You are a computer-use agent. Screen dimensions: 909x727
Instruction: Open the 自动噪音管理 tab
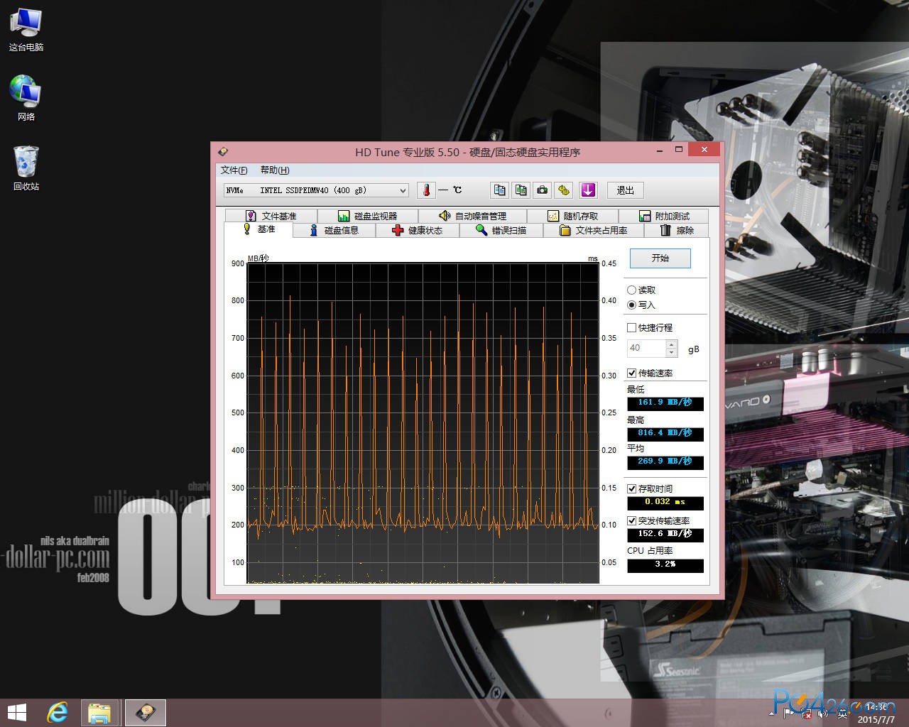(x=472, y=216)
